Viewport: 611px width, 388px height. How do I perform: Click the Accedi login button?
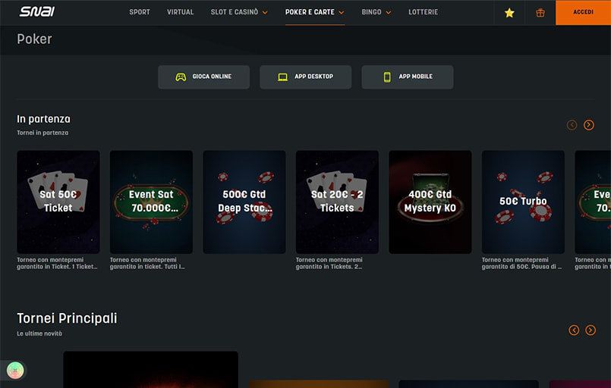(583, 12)
